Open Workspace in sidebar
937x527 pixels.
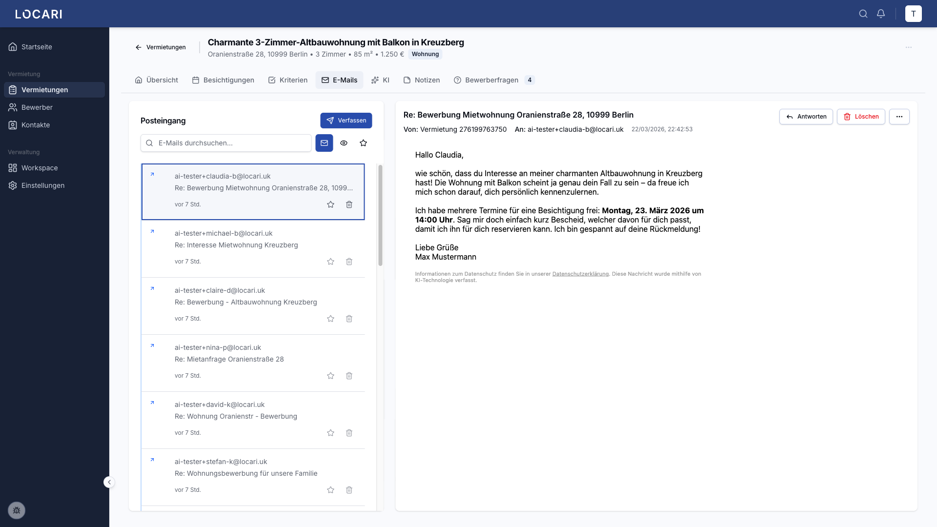(40, 168)
